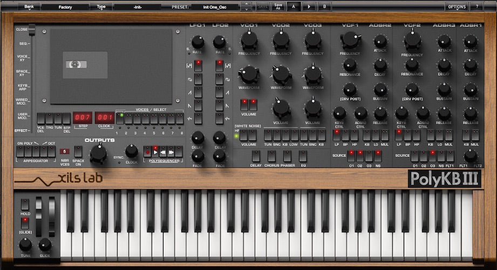Toggle the SPACX ON switch
This screenshot has width=497, height=270.
click(x=79, y=151)
